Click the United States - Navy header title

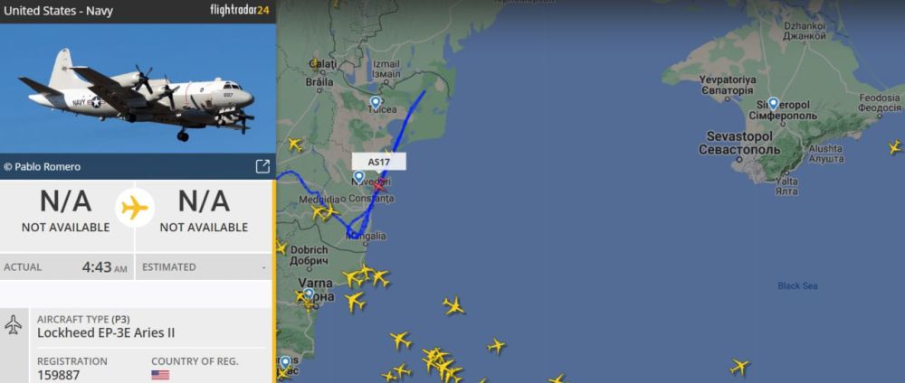coord(58,10)
